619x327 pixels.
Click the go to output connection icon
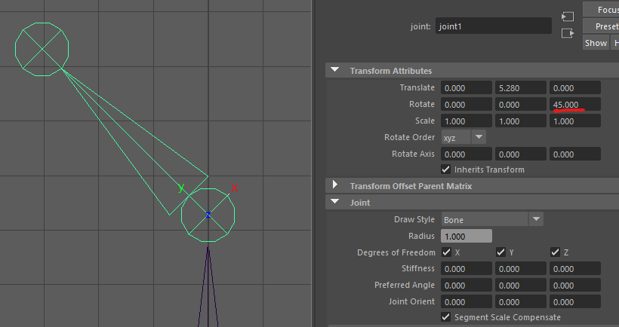tap(568, 33)
